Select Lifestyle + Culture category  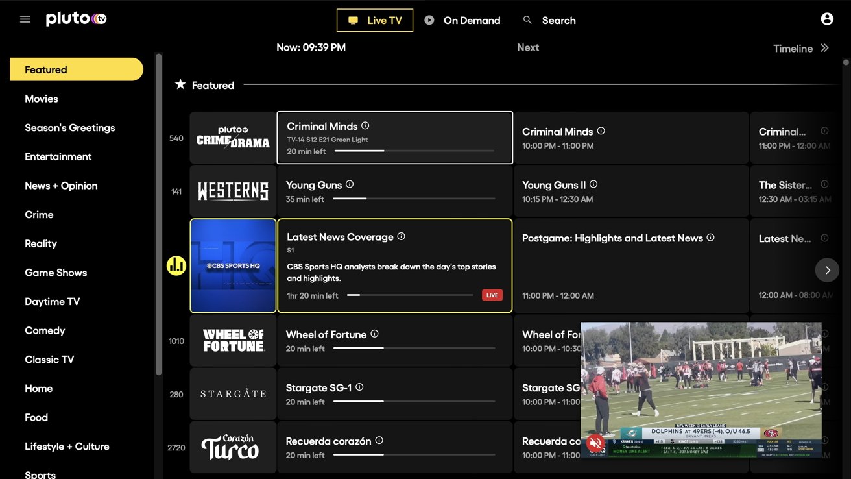pos(67,447)
